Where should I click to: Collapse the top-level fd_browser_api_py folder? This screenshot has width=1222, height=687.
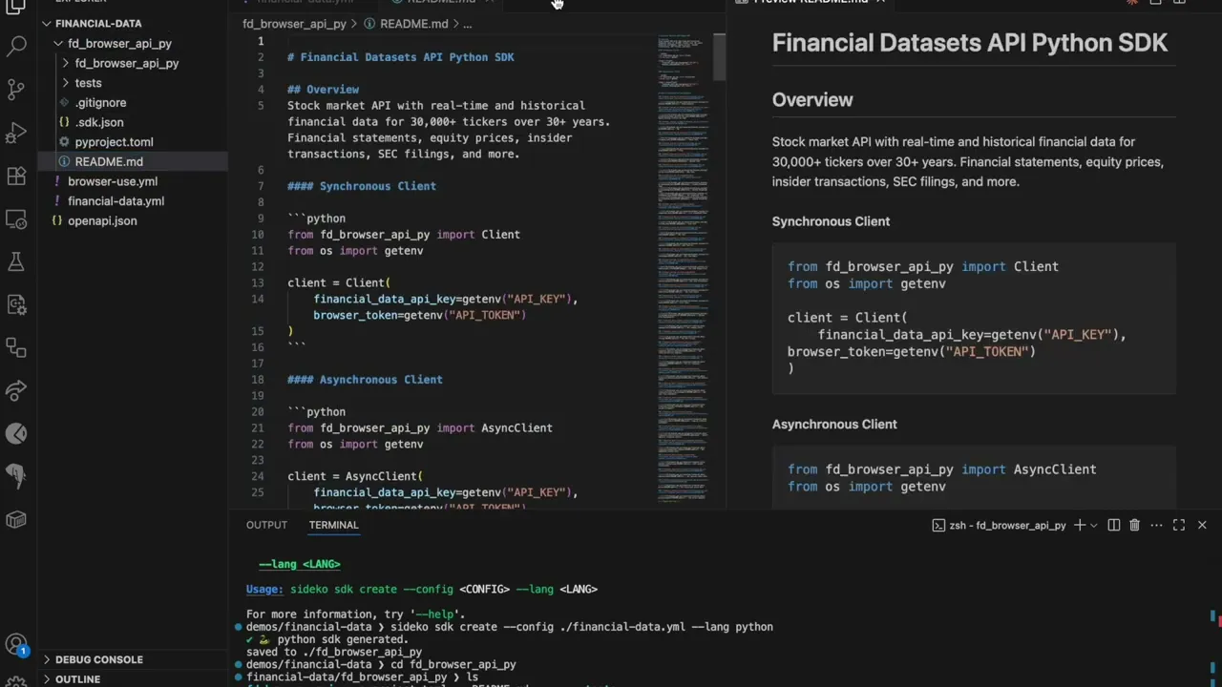(59, 43)
